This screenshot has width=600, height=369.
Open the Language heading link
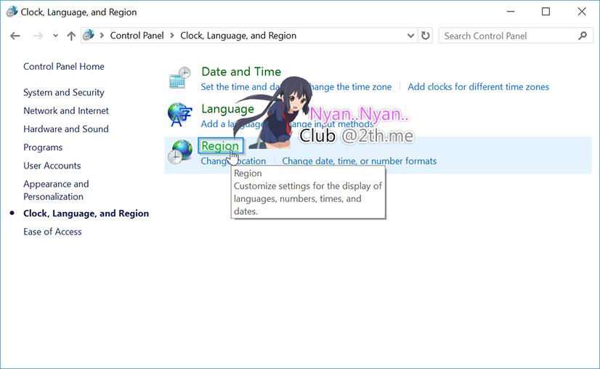point(227,109)
